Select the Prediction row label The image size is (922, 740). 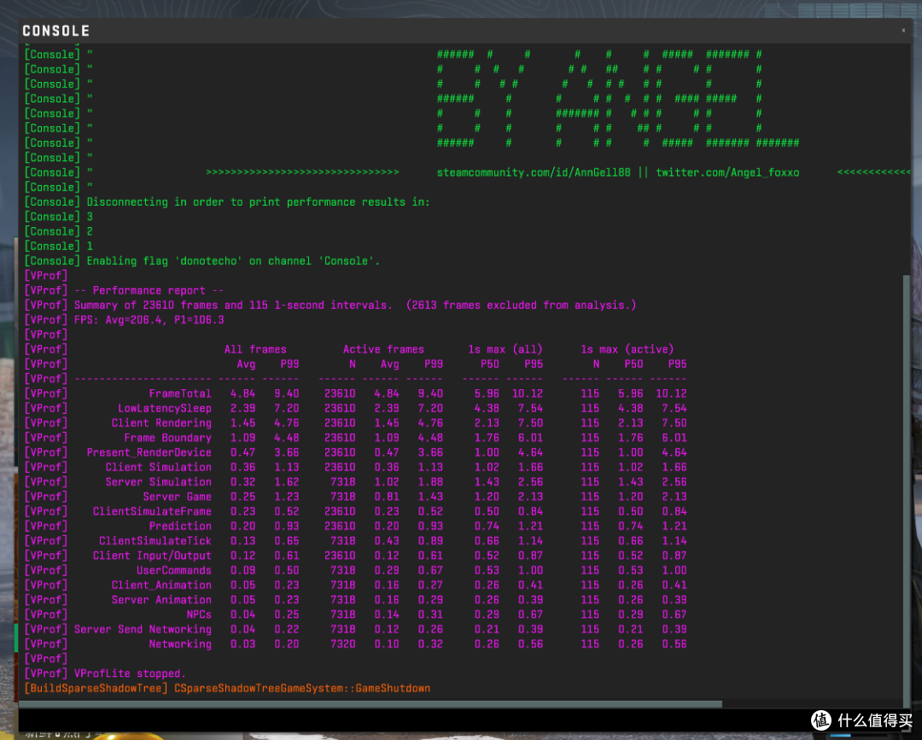180,526
